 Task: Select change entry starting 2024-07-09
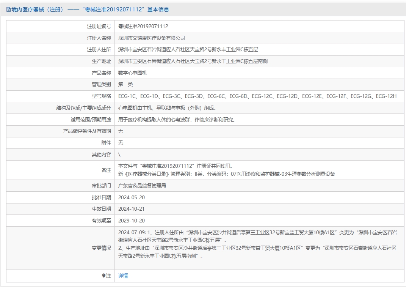click(x=257, y=236)
